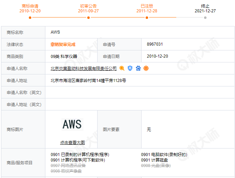Click the 终止 stage label
This screenshot has height=178, width=235.
(205, 6)
